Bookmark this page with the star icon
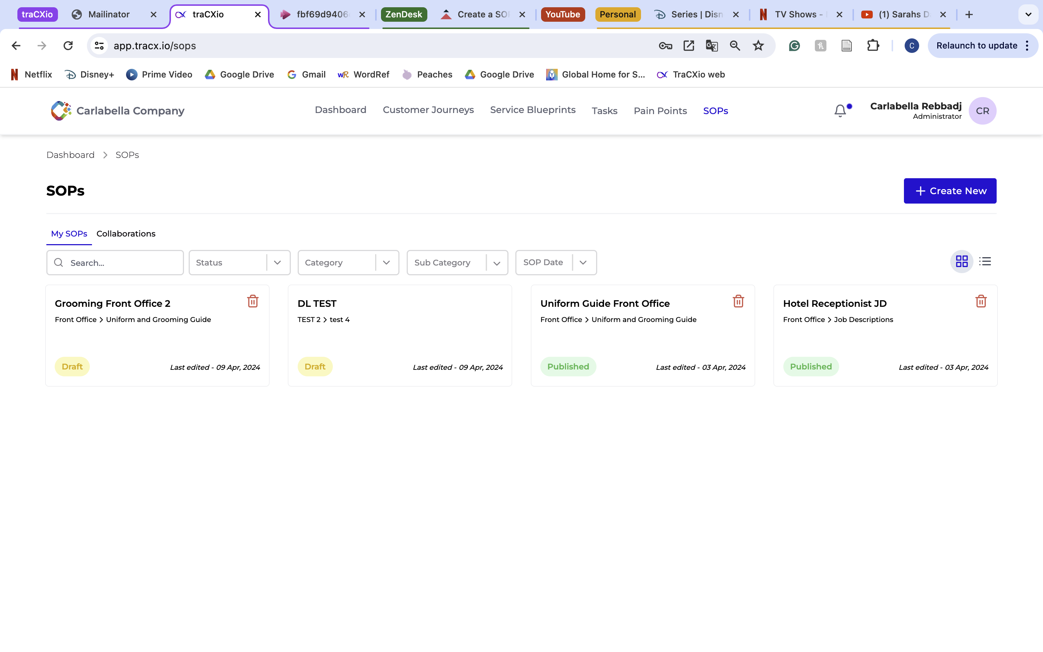The image size is (1043, 652). 758,45
